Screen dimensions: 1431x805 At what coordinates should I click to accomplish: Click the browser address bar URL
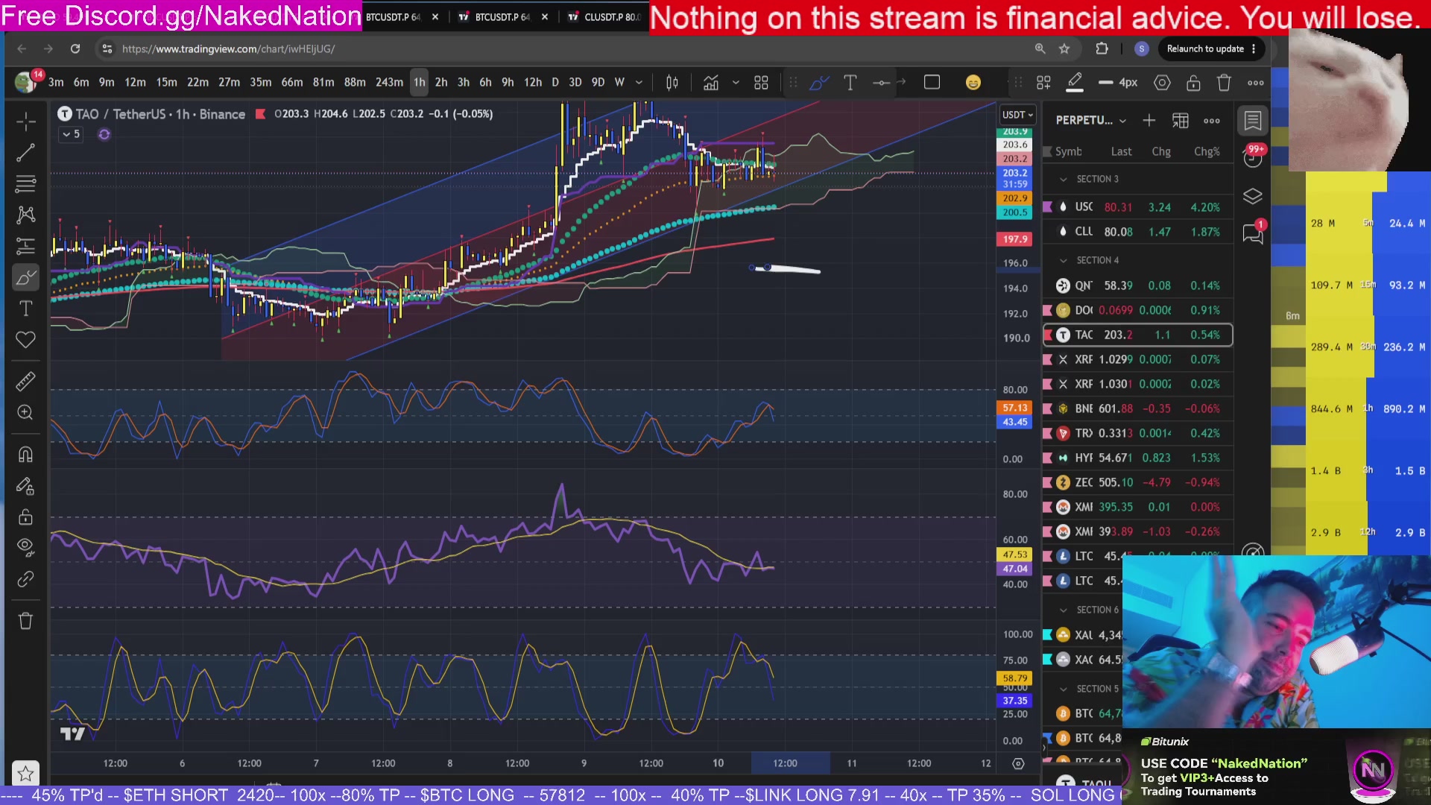228,48
